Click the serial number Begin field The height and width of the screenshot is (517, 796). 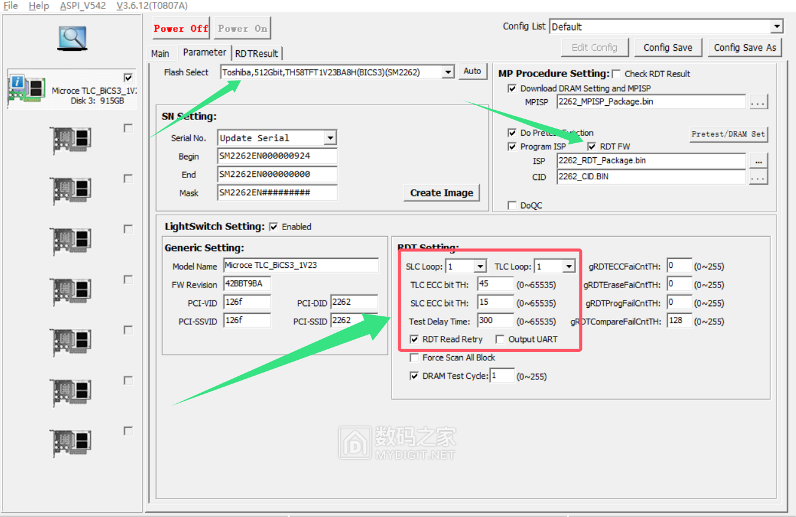[x=277, y=156]
